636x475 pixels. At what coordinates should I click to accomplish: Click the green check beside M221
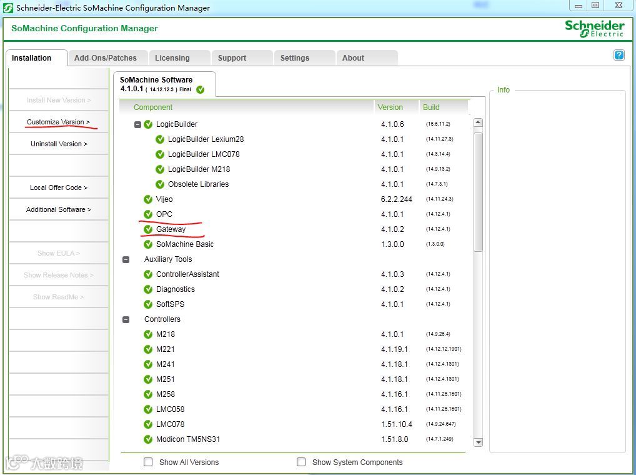(x=148, y=349)
